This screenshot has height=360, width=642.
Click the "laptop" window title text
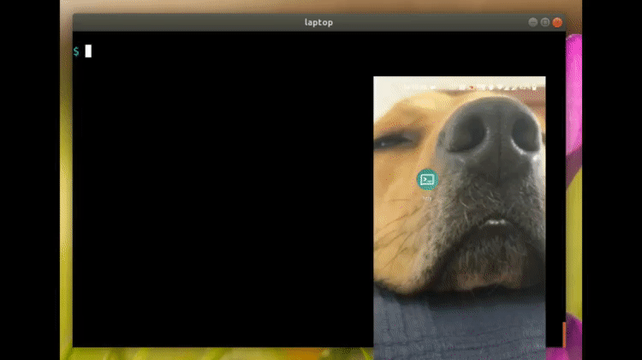318,22
